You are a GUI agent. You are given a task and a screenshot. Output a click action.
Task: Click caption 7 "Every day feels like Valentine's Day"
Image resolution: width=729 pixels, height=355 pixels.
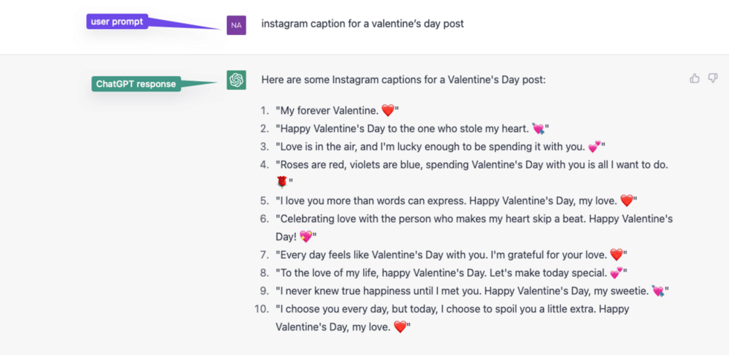pos(451,255)
